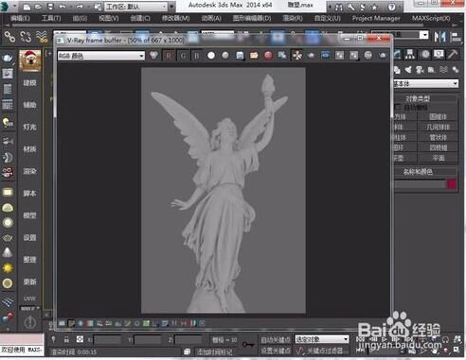Click the Y coordinate input field
Viewport: 466px width, 360px height.
pyautogui.click(x=148, y=339)
